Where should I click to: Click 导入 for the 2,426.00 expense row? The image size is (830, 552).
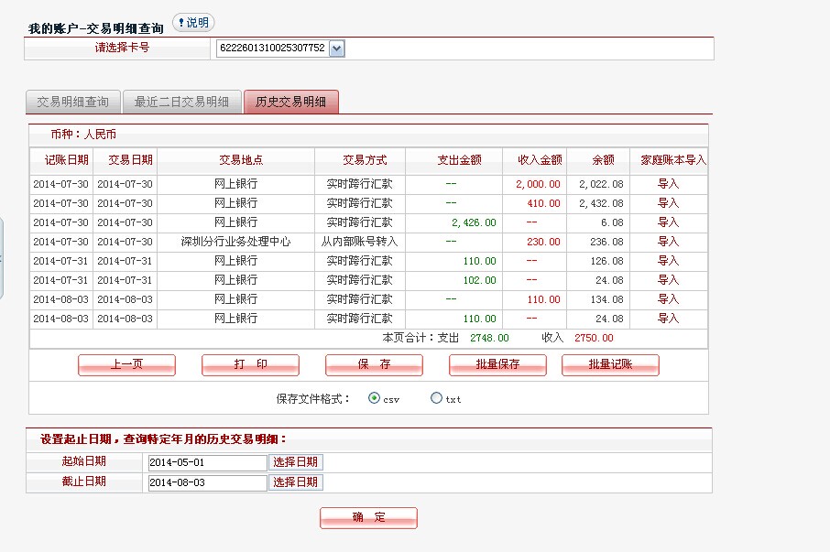668,222
